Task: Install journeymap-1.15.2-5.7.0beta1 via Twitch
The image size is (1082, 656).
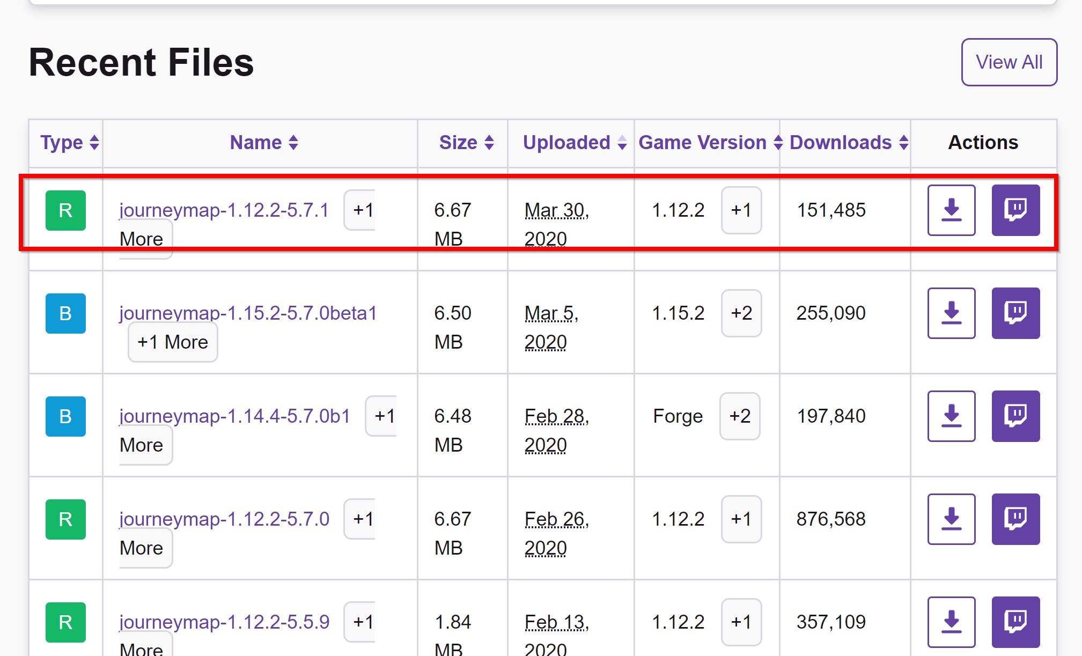Action: pos(1015,313)
